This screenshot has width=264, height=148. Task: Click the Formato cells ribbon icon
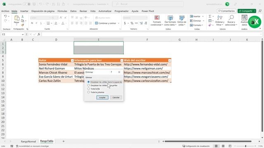pos(191,25)
